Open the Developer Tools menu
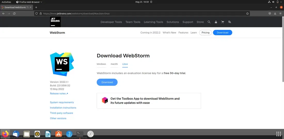 (111, 22)
